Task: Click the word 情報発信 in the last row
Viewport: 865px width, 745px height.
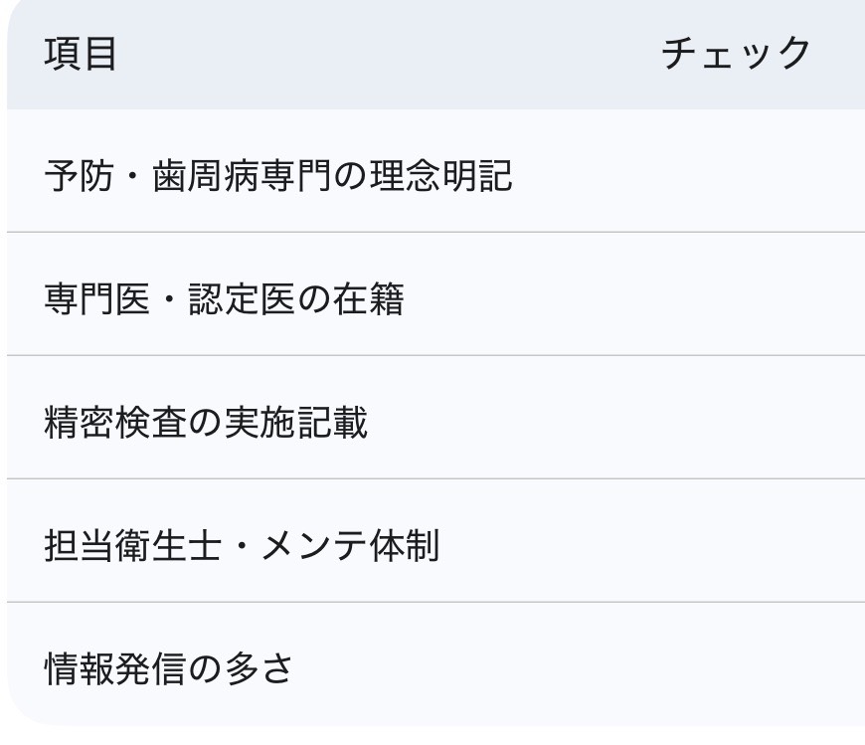Action: 115,667
